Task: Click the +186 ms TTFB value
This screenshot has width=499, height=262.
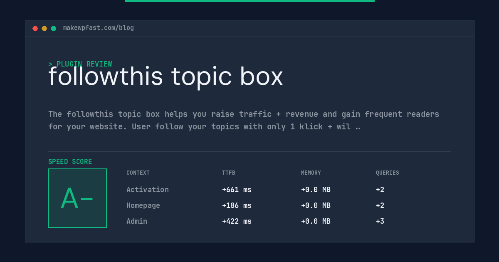Action: [x=237, y=205]
